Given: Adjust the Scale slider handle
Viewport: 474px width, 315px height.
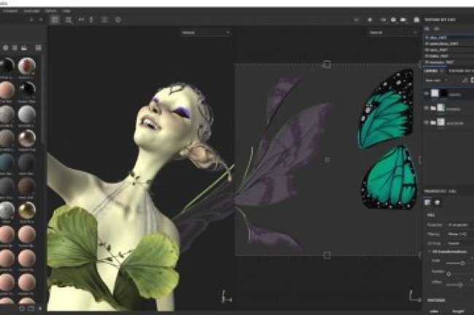Looking at the screenshot, I should (462, 263).
